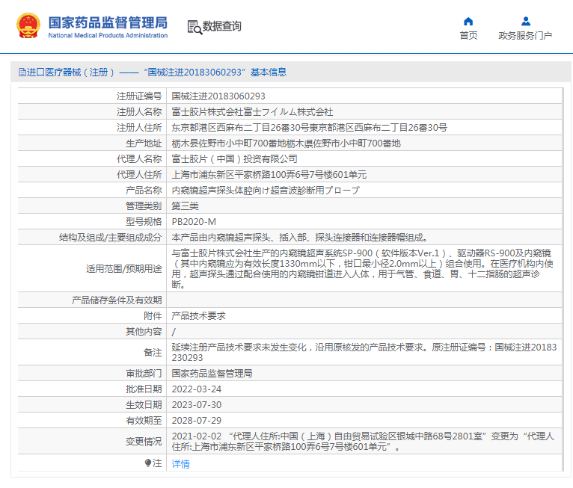Click 适用范围/预期用途 description text
This screenshot has width=573, height=488.
tap(363, 268)
